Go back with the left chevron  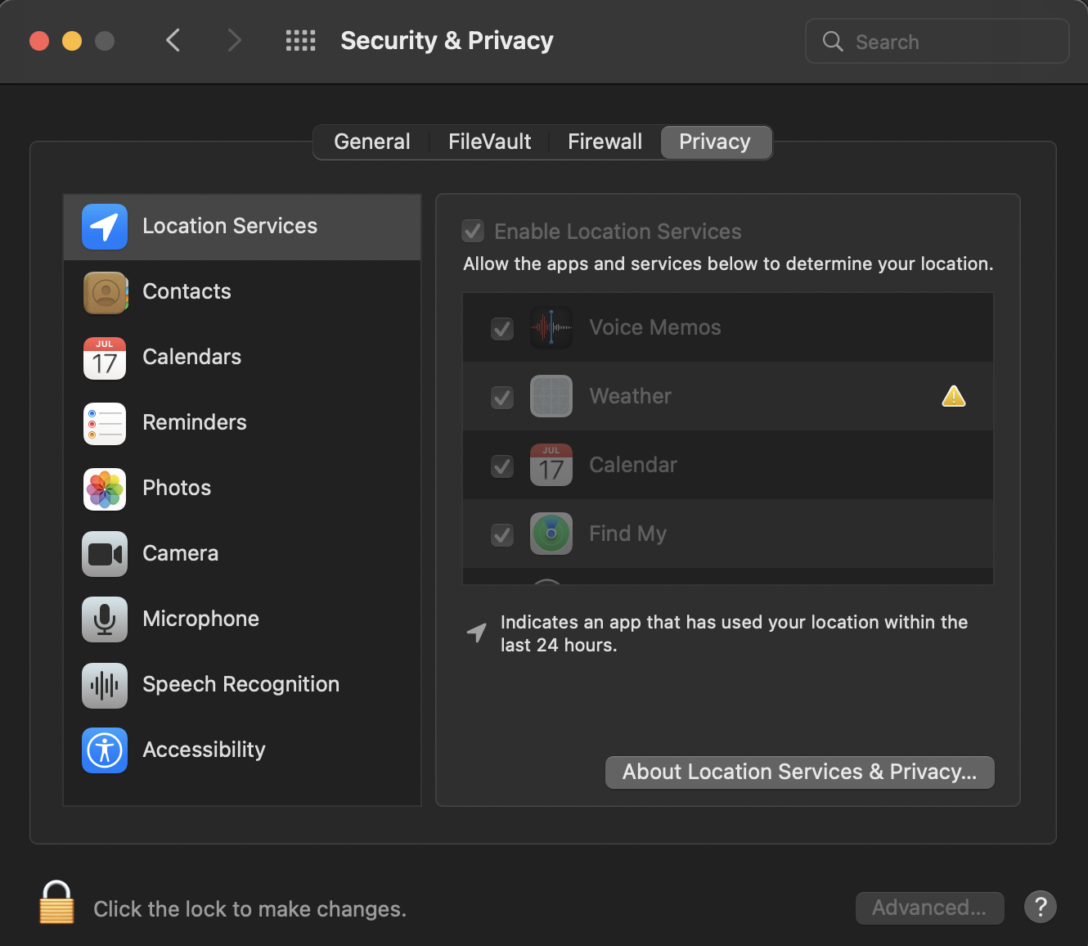point(173,40)
